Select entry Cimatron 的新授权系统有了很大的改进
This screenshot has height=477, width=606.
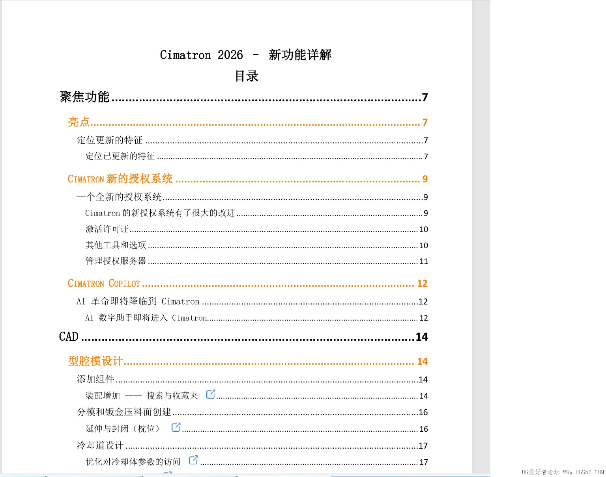(x=257, y=213)
